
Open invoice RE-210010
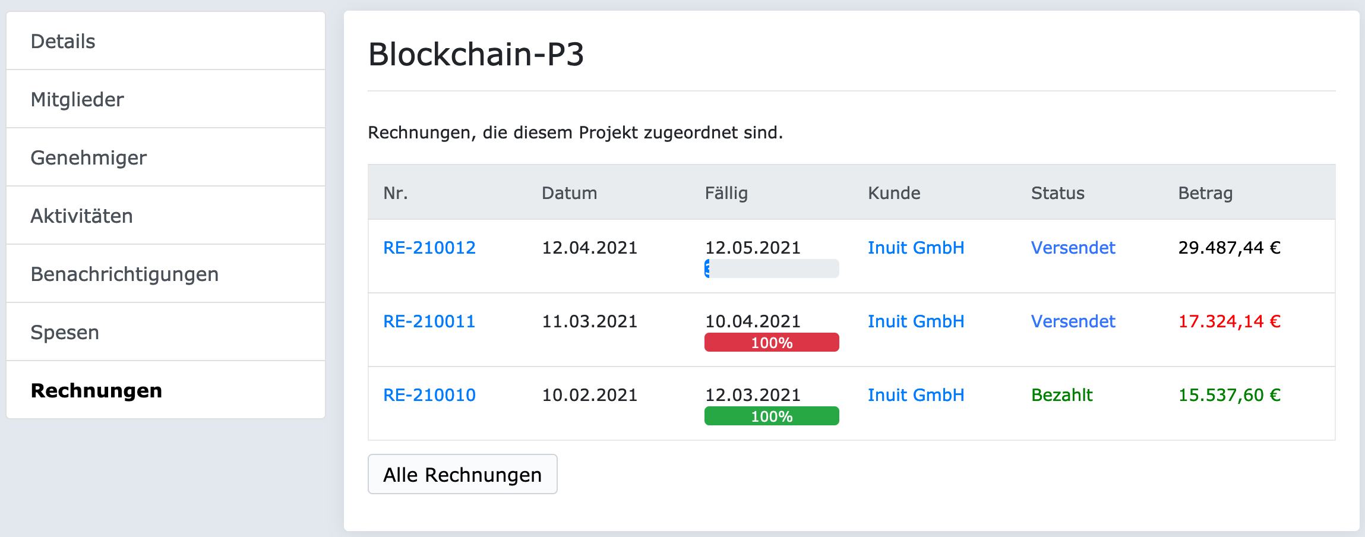(x=429, y=394)
